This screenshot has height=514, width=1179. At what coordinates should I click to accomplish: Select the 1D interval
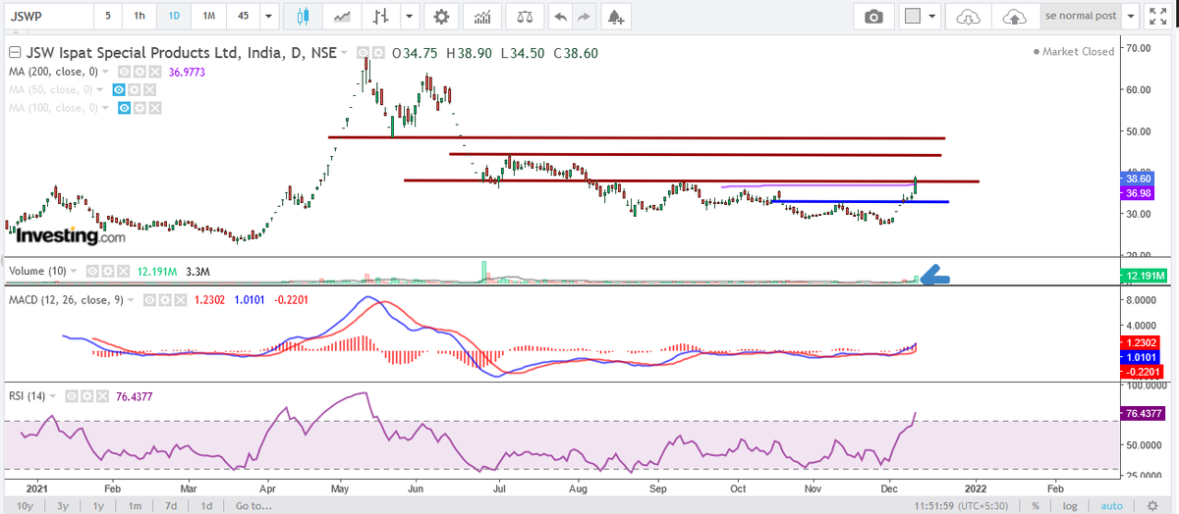point(174,17)
